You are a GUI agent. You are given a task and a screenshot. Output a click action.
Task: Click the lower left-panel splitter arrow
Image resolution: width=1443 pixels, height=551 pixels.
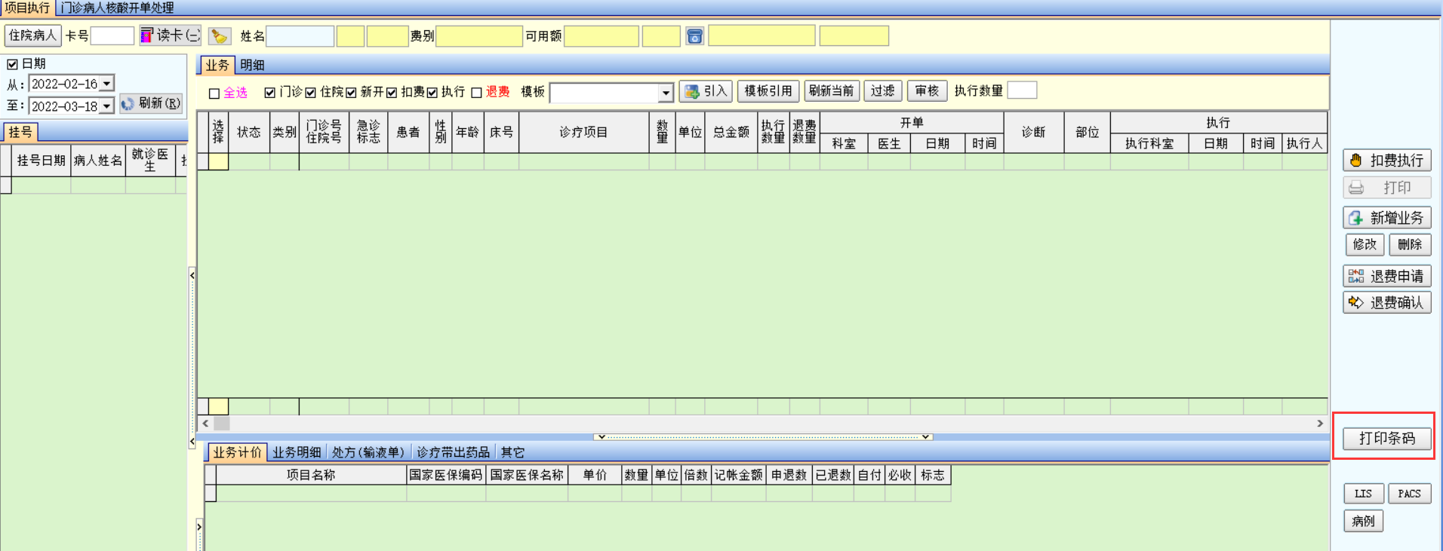(192, 442)
